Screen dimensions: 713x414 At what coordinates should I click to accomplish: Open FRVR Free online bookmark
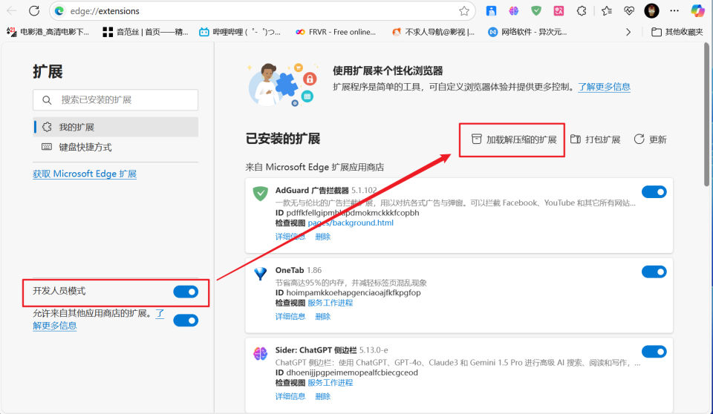336,32
